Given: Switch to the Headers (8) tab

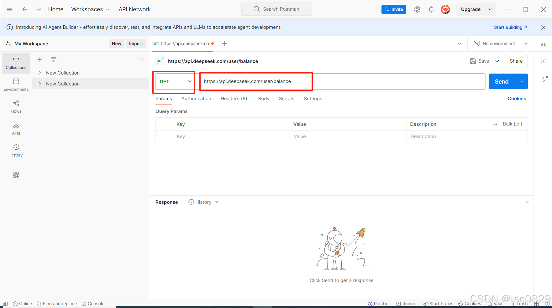Looking at the screenshot, I should tap(234, 99).
